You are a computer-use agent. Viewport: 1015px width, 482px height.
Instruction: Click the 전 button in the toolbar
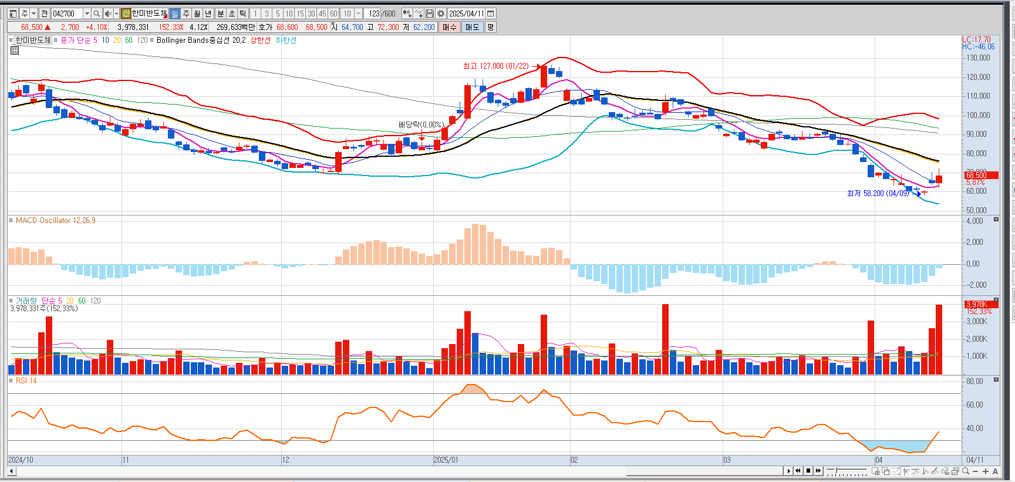44,14
